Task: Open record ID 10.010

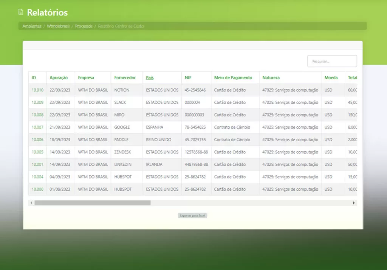Action: (37, 90)
